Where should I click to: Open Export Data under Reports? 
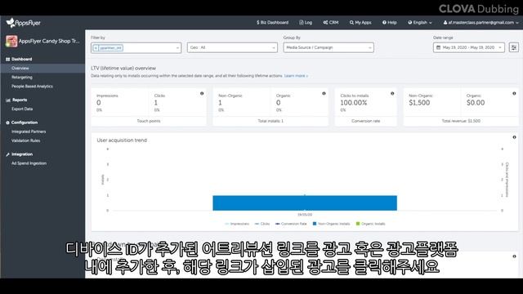(x=22, y=109)
